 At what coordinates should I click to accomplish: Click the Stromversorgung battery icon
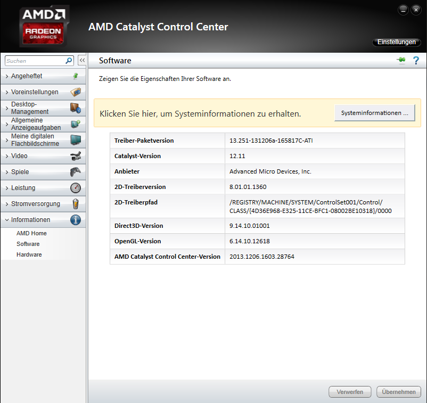(76, 204)
